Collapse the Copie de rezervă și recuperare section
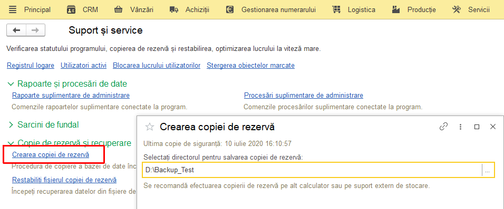The width and height of the screenshot is (504, 209). [x=11, y=143]
